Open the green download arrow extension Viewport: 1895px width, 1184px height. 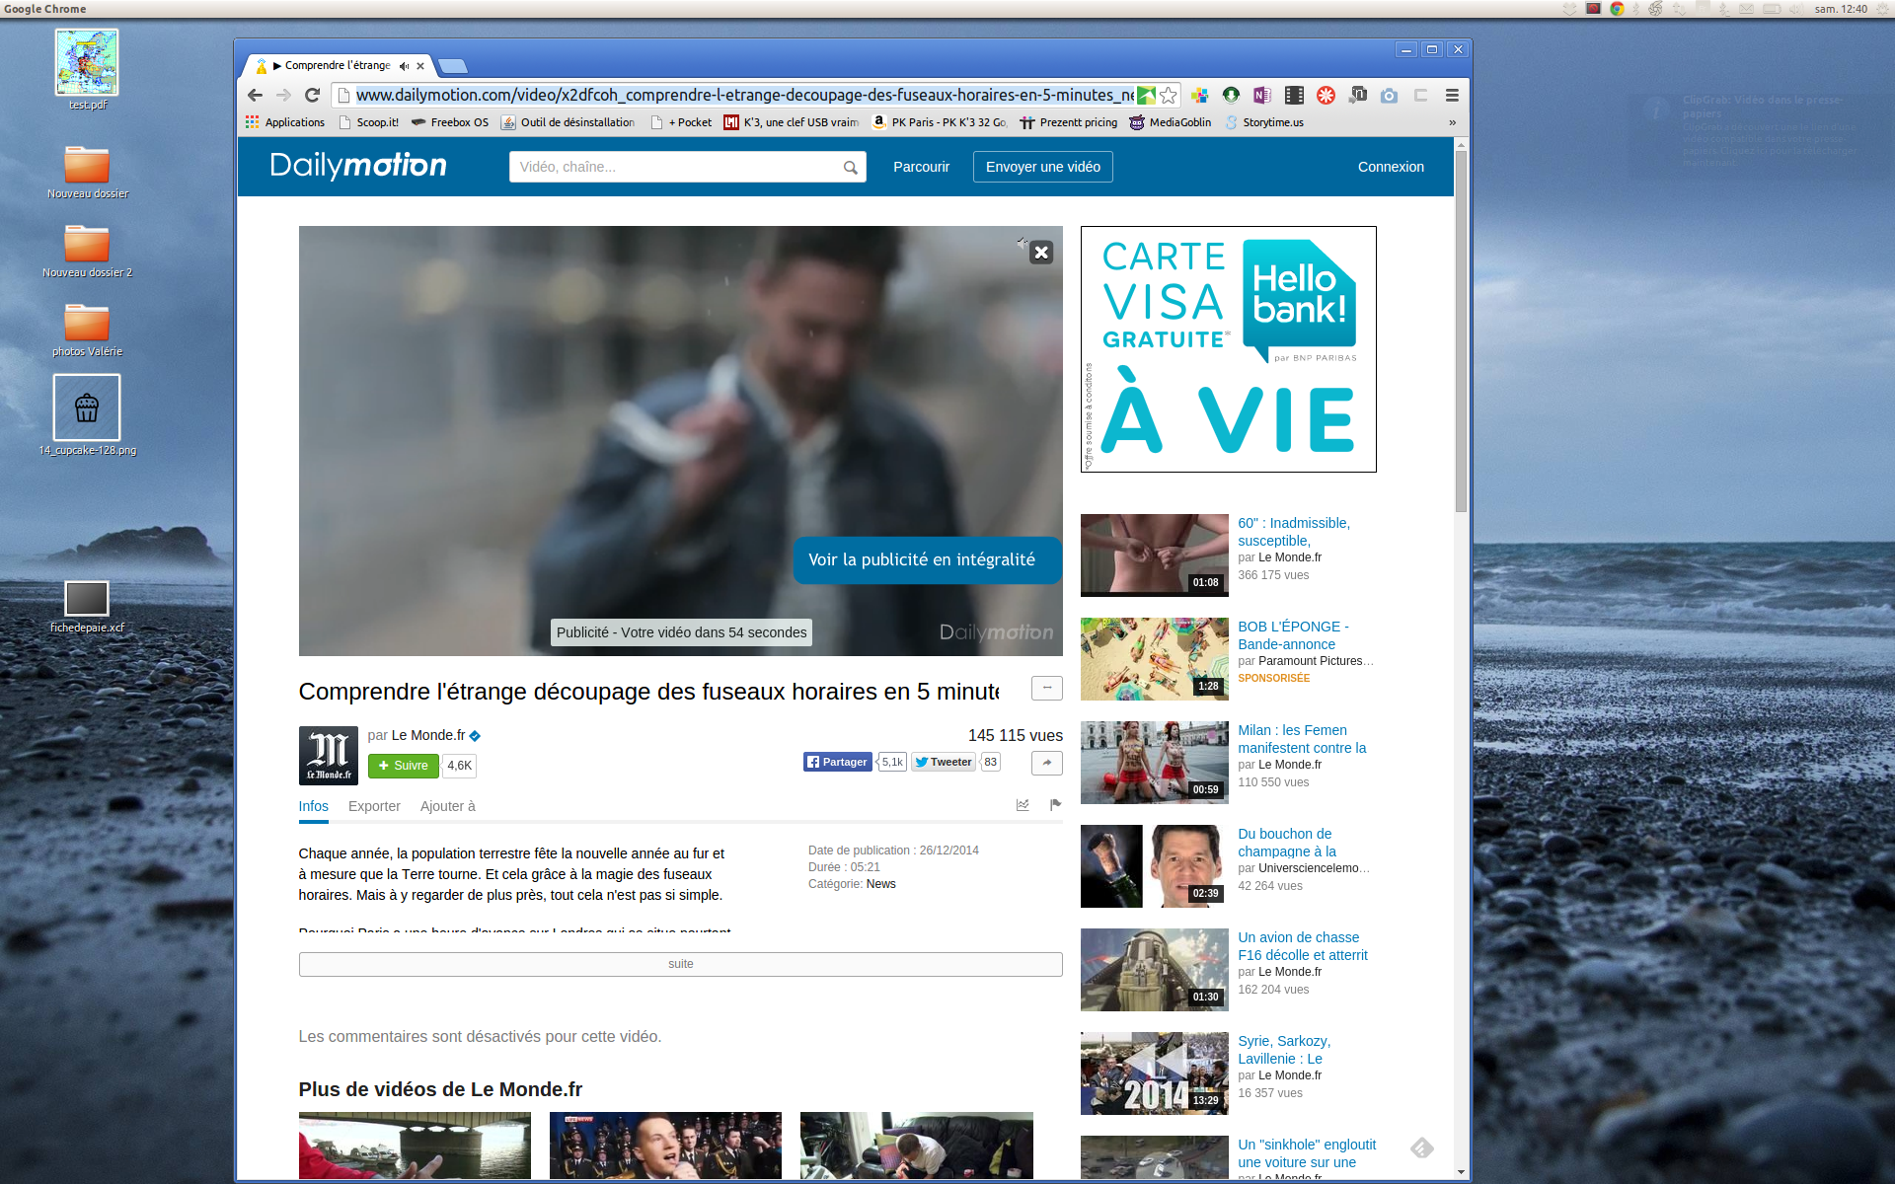[1231, 95]
